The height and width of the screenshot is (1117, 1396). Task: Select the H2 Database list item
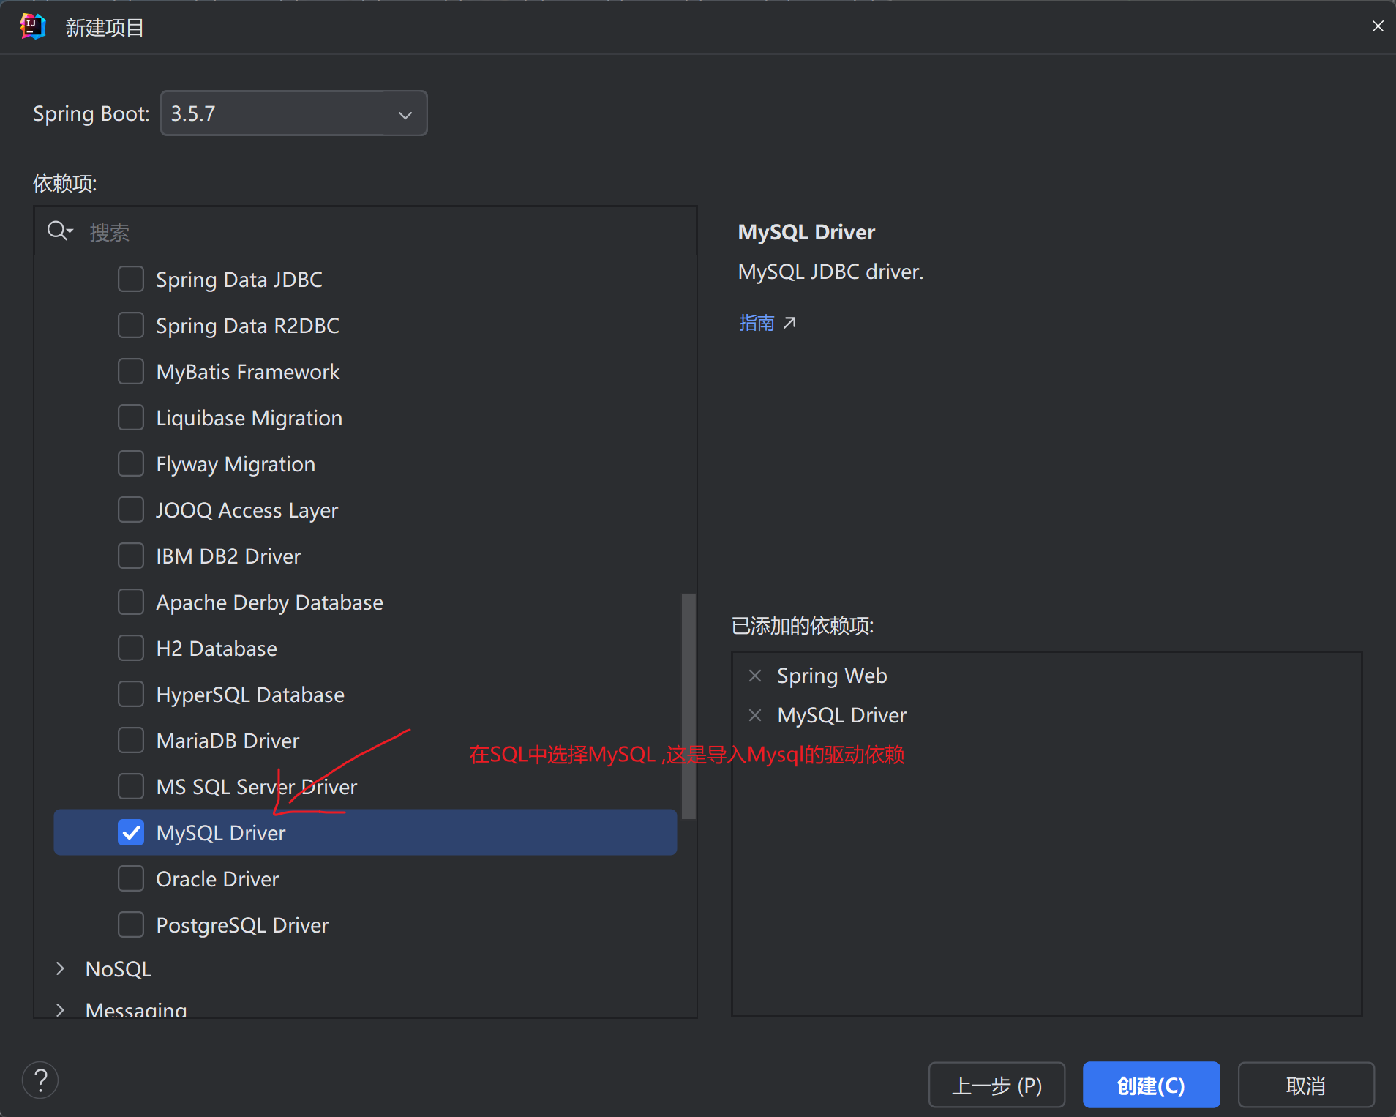217,649
